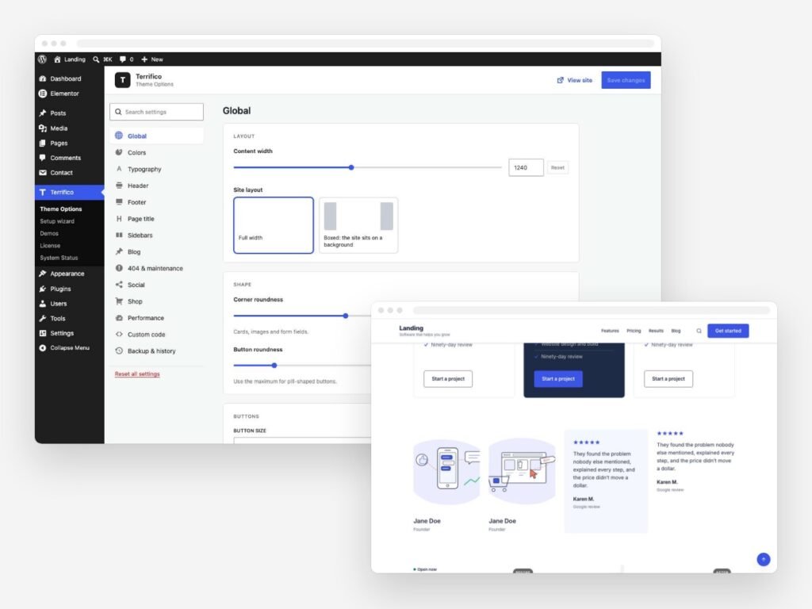812x609 pixels.
Task: Click the Appearance brush icon in sidebar
Action: point(43,274)
